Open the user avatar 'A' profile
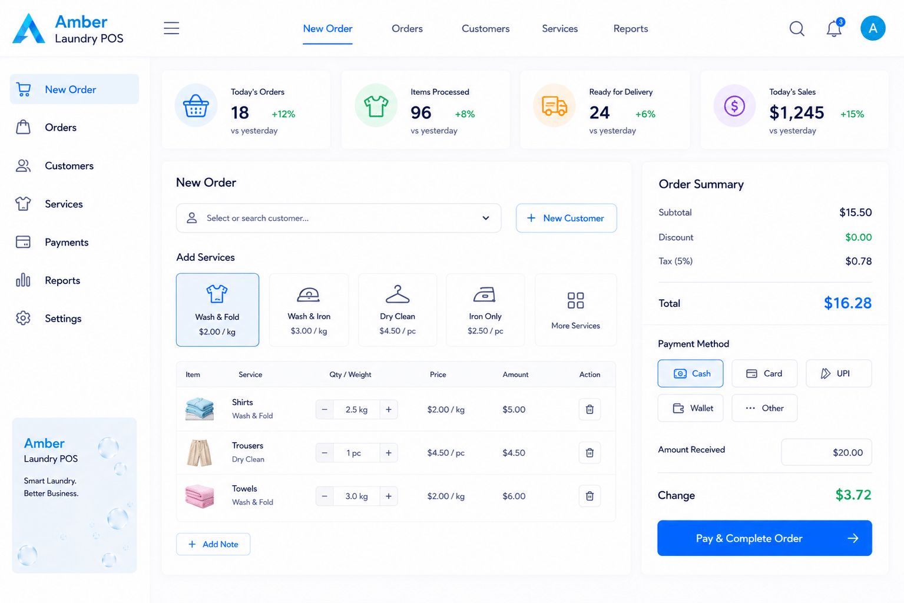904x603 pixels. point(873,28)
